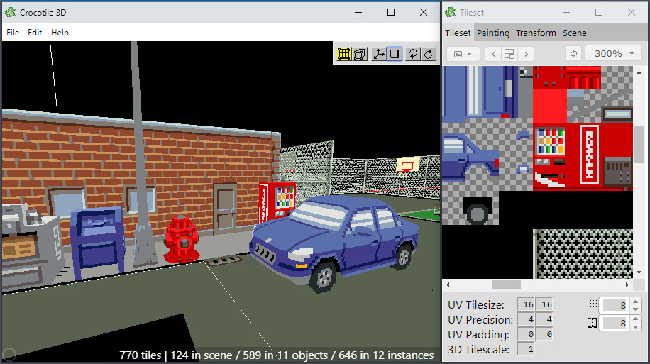Screen dimensions: 650x364
Task: Toggle the 3D axis gizmo icon
Action: [x=379, y=54]
